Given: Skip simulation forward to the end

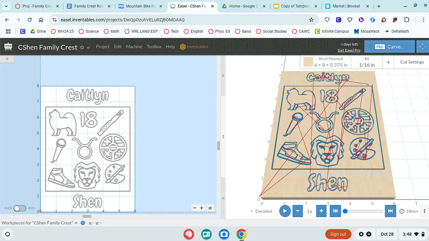Looking at the screenshot, I should pyautogui.click(x=390, y=211).
